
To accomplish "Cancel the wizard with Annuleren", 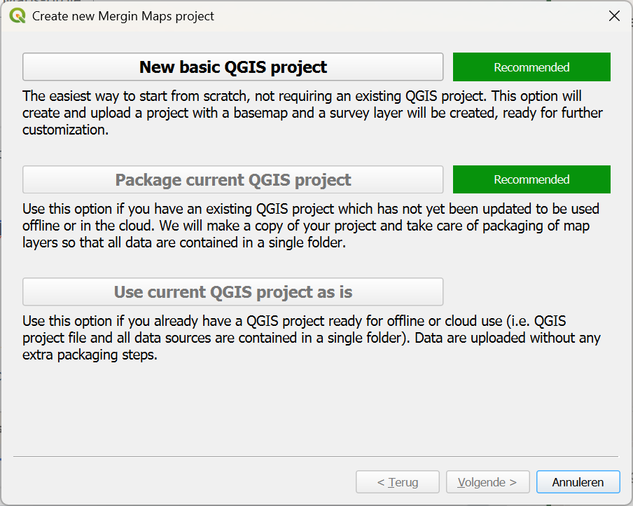I will coord(578,482).
